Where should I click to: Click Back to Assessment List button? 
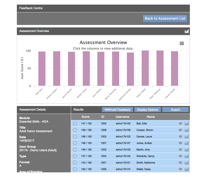point(165,19)
